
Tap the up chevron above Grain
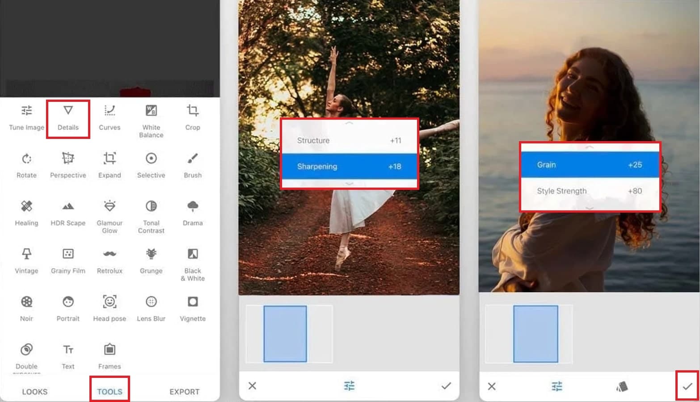(x=590, y=147)
